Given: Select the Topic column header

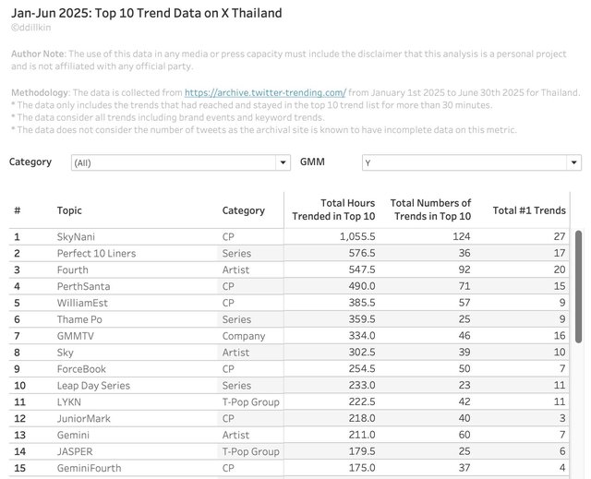Looking at the screenshot, I should (69, 210).
